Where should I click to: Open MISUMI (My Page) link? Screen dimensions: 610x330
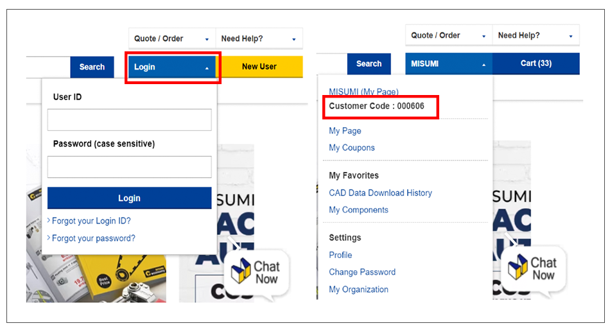[x=363, y=92]
